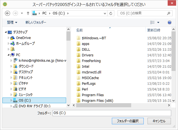Go up one folder level

point(28,13)
